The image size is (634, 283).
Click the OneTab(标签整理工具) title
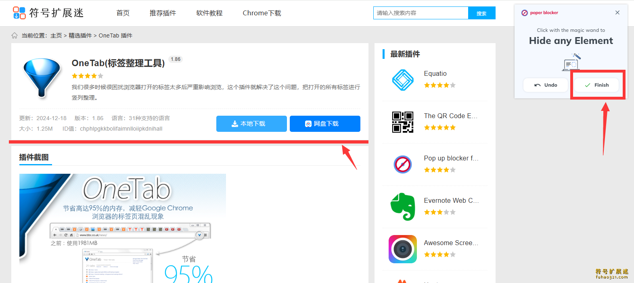118,63
